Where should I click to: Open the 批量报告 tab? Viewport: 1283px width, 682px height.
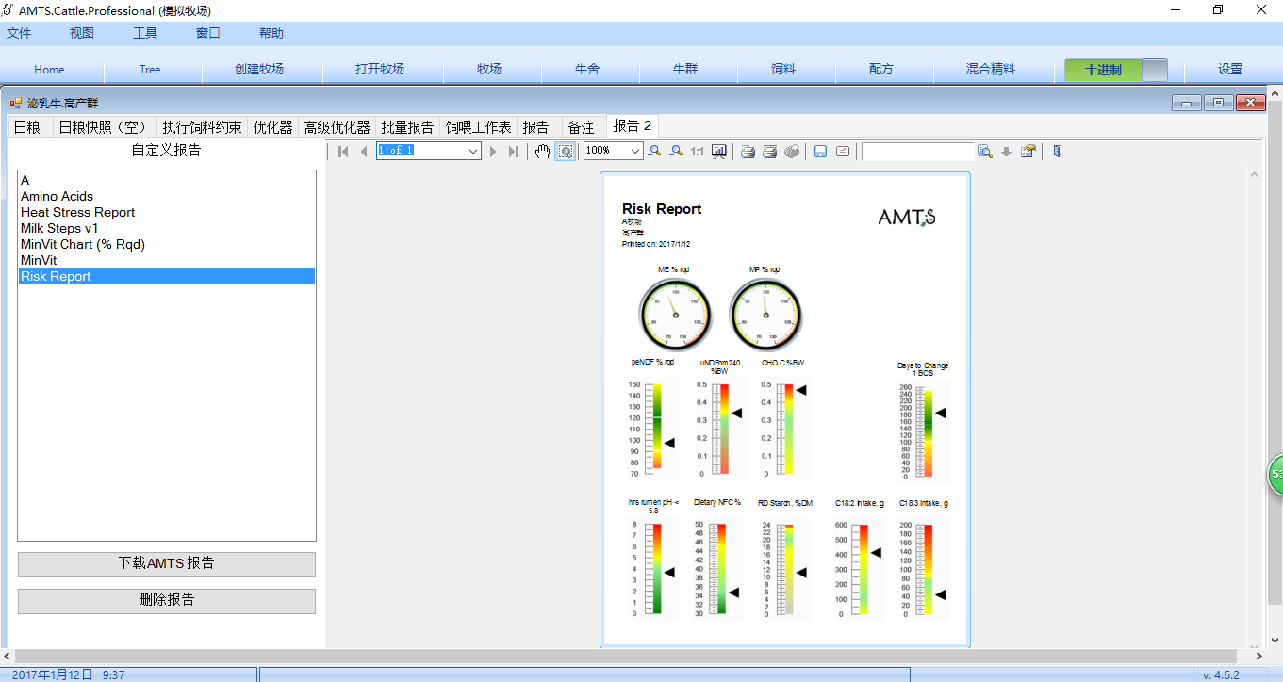(408, 127)
